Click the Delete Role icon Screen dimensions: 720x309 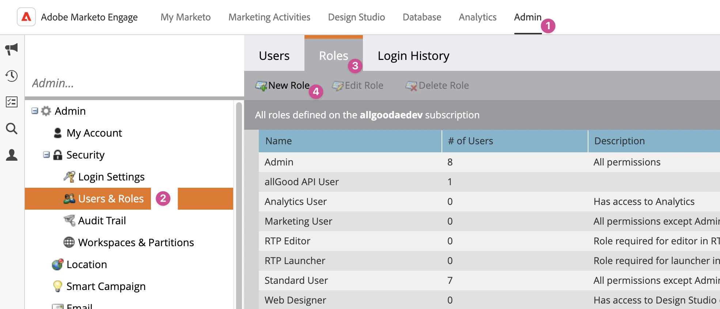(x=411, y=86)
